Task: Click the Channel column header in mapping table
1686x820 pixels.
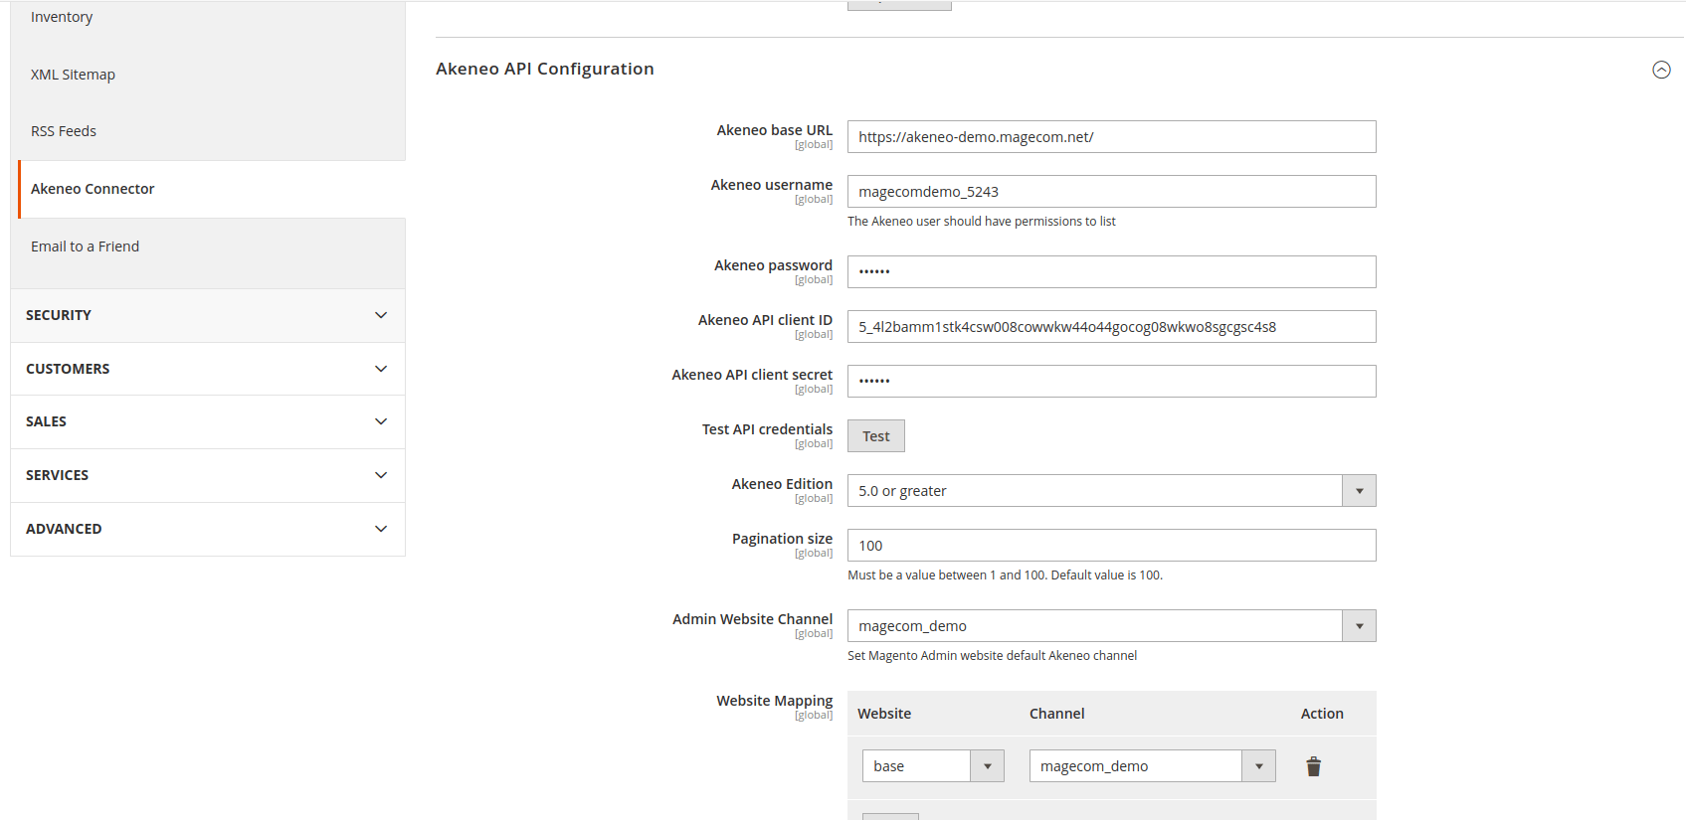Action: (1056, 714)
